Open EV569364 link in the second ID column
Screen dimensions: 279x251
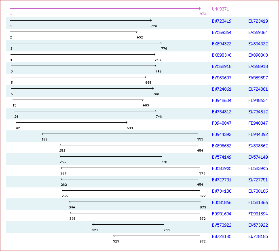click(258, 32)
